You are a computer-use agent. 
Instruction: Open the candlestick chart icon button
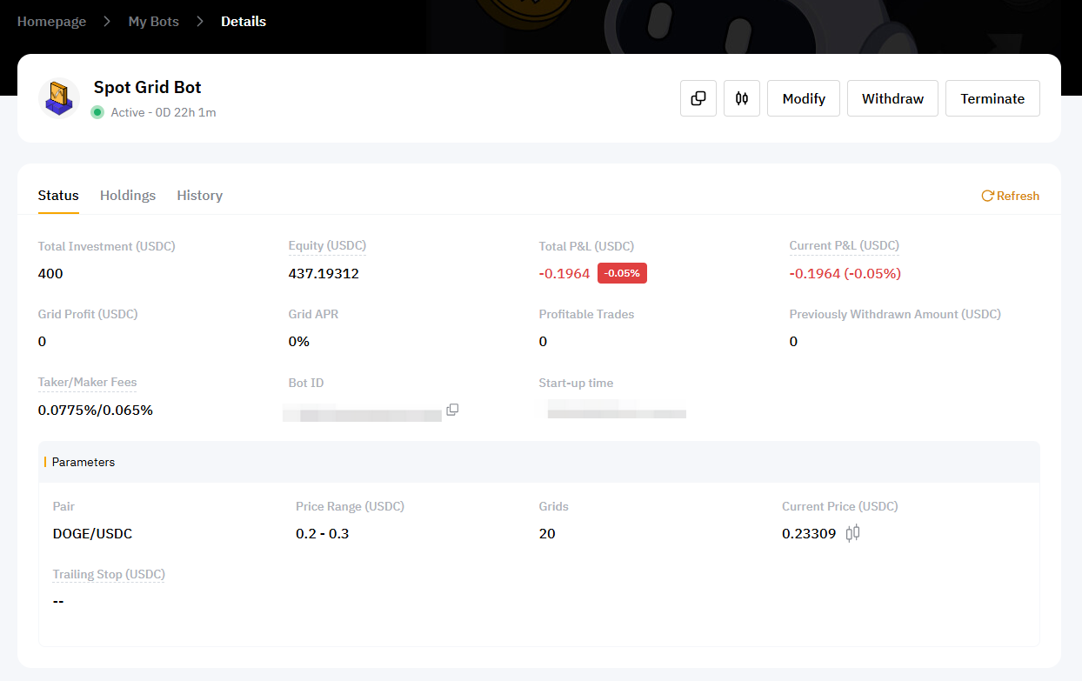(x=742, y=98)
